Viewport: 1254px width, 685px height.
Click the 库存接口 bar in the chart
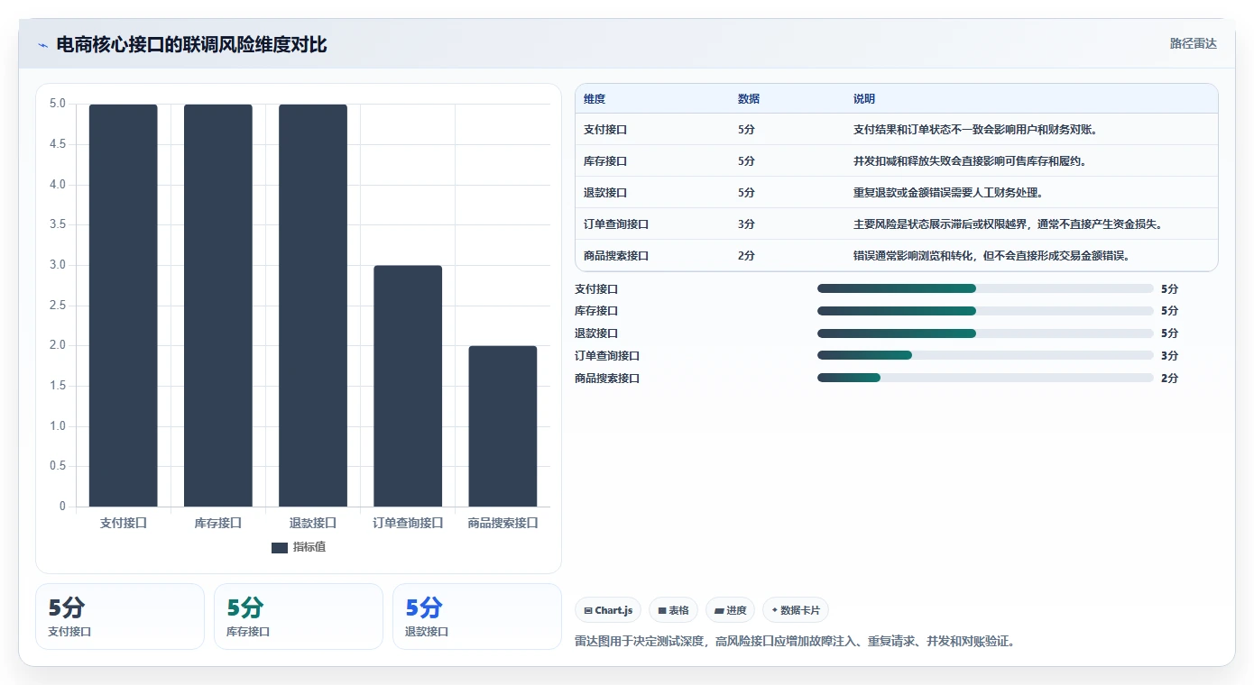click(x=218, y=306)
